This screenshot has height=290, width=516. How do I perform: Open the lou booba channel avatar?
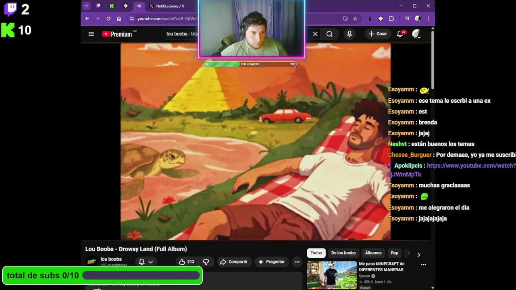[92, 261]
